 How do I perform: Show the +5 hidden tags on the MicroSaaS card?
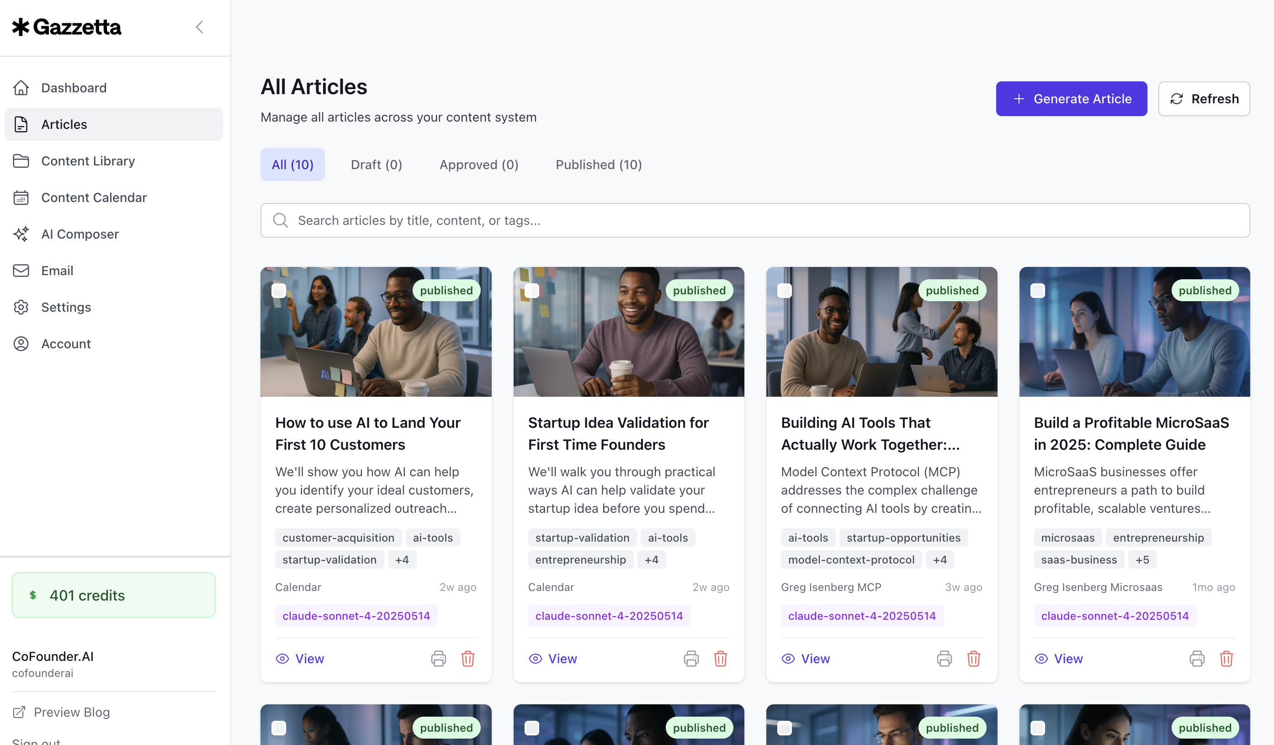(x=1142, y=559)
